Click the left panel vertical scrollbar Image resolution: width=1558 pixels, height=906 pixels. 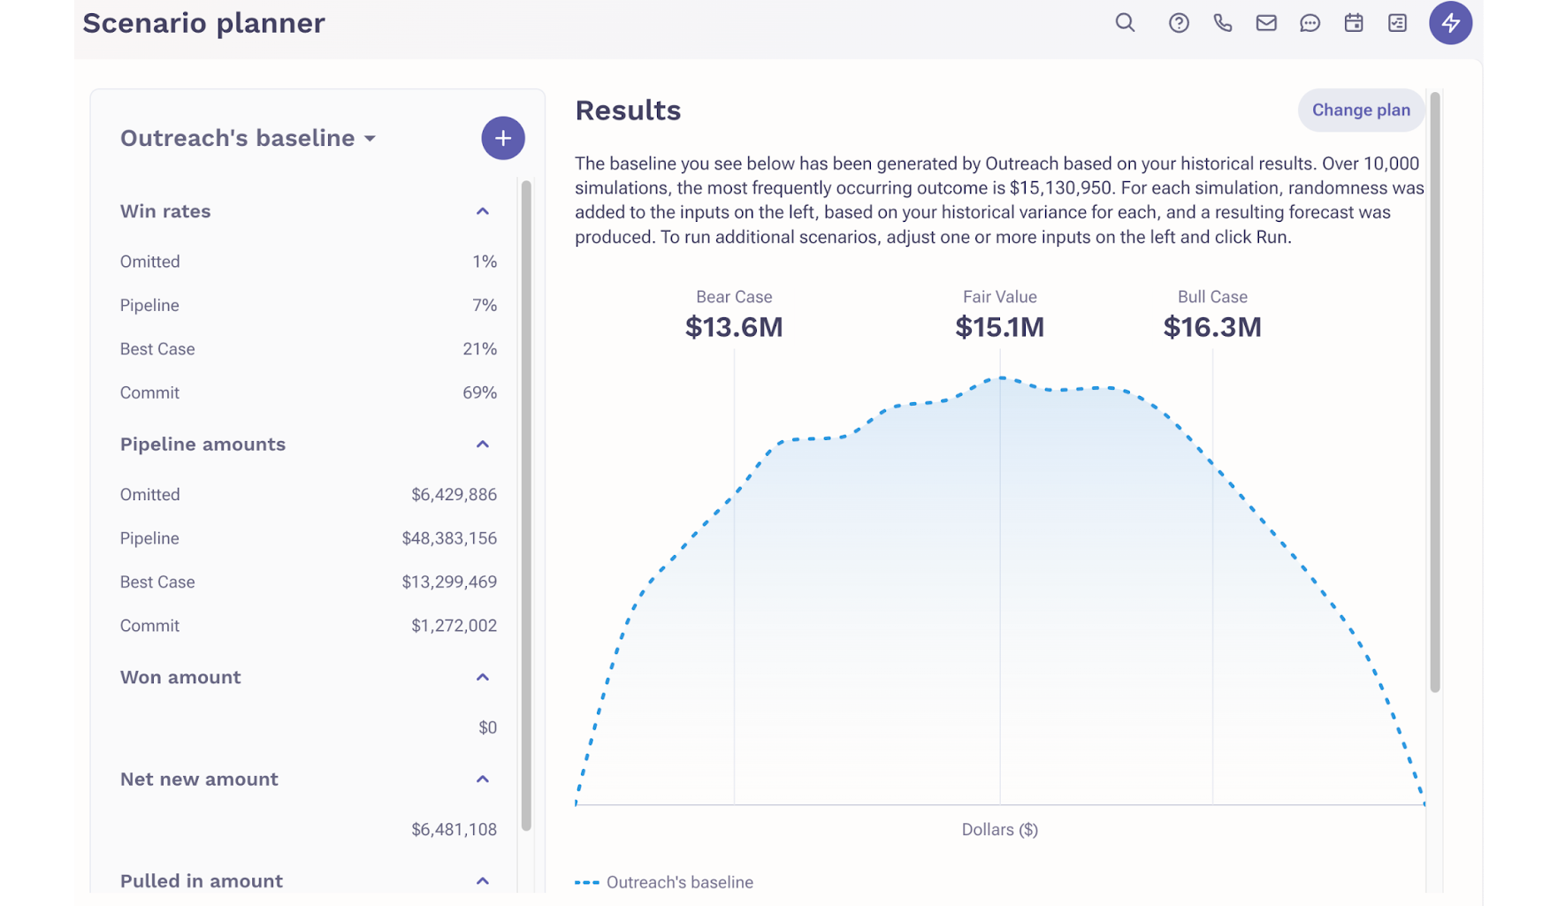click(526, 506)
